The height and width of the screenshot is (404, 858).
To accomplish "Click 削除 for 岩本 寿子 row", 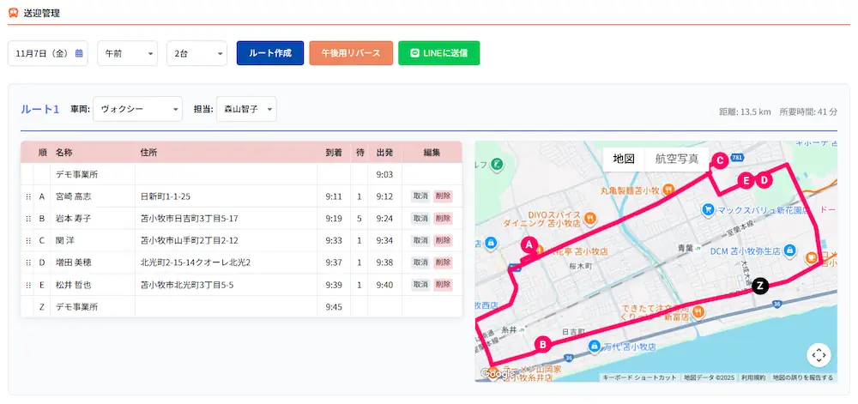I will click(442, 219).
